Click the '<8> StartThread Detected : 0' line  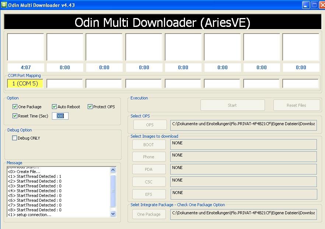[34, 210]
